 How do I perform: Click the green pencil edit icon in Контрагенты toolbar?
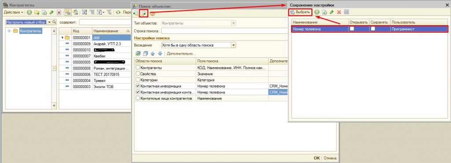pyautogui.click(x=52, y=12)
